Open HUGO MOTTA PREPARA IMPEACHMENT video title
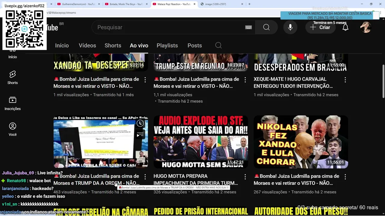The image size is (385, 216). pos(196,179)
